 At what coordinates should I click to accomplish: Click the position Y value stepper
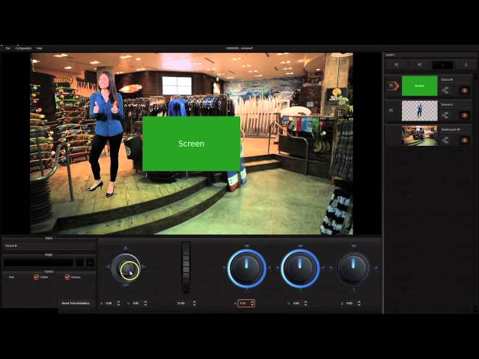coord(145,303)
